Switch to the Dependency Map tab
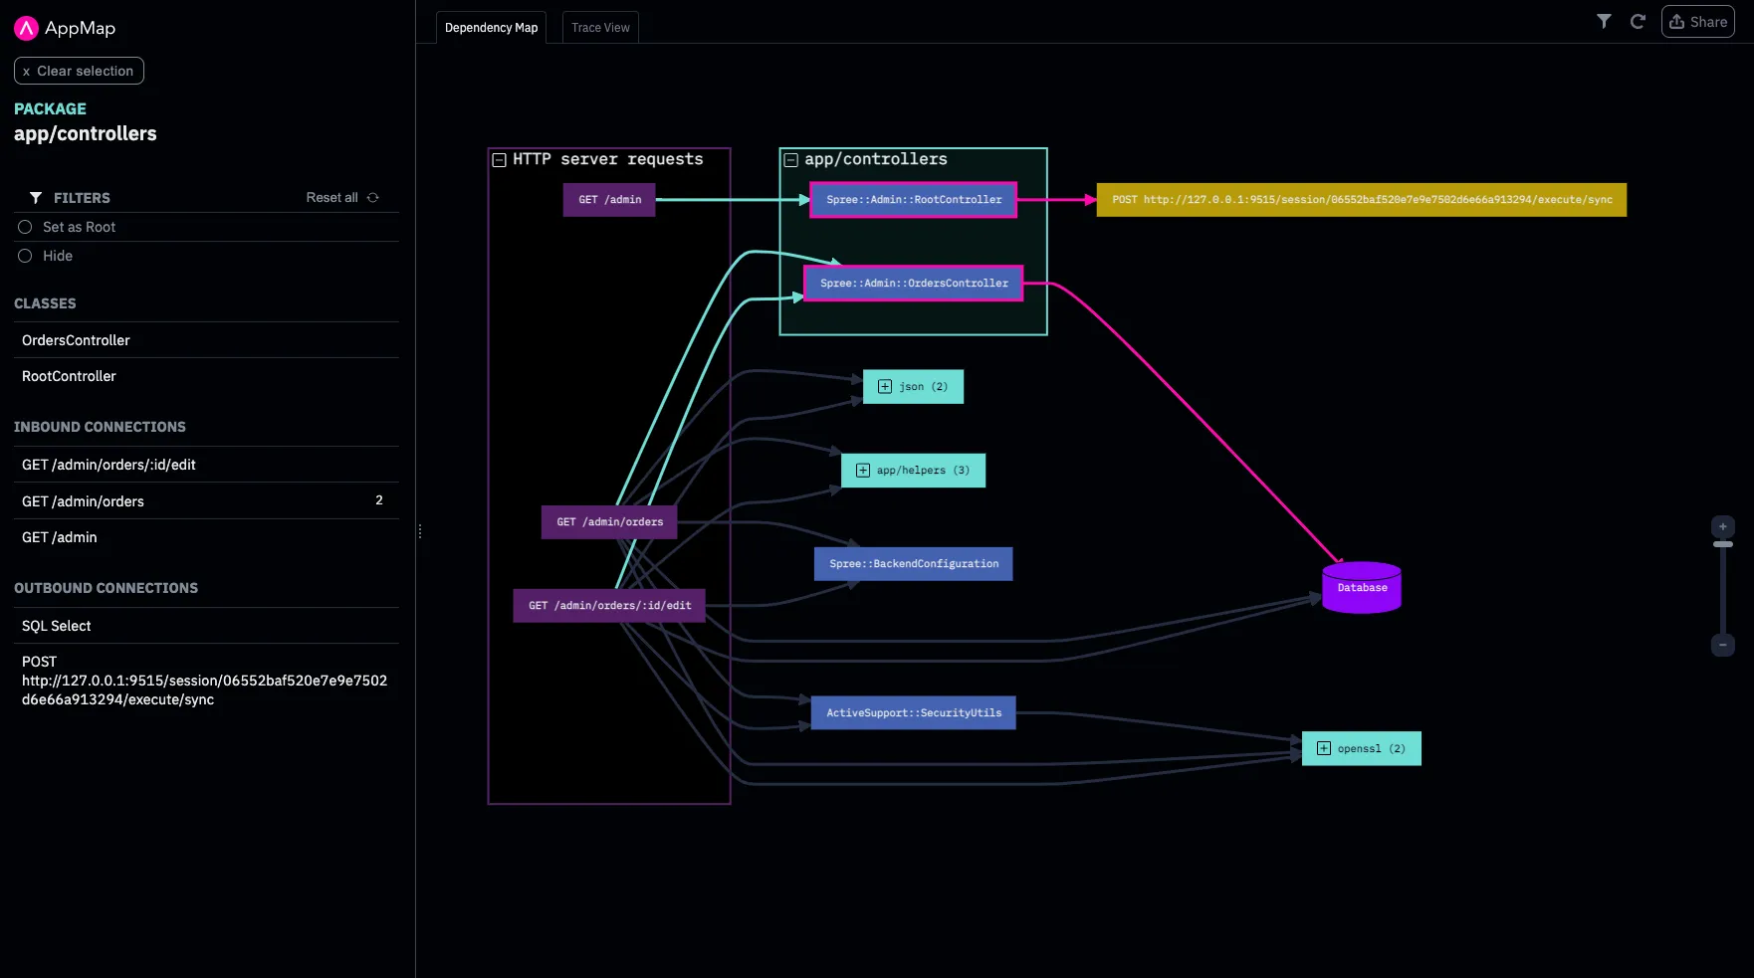1754x978 pixels. pyautogui.click(x=491, y=28)
